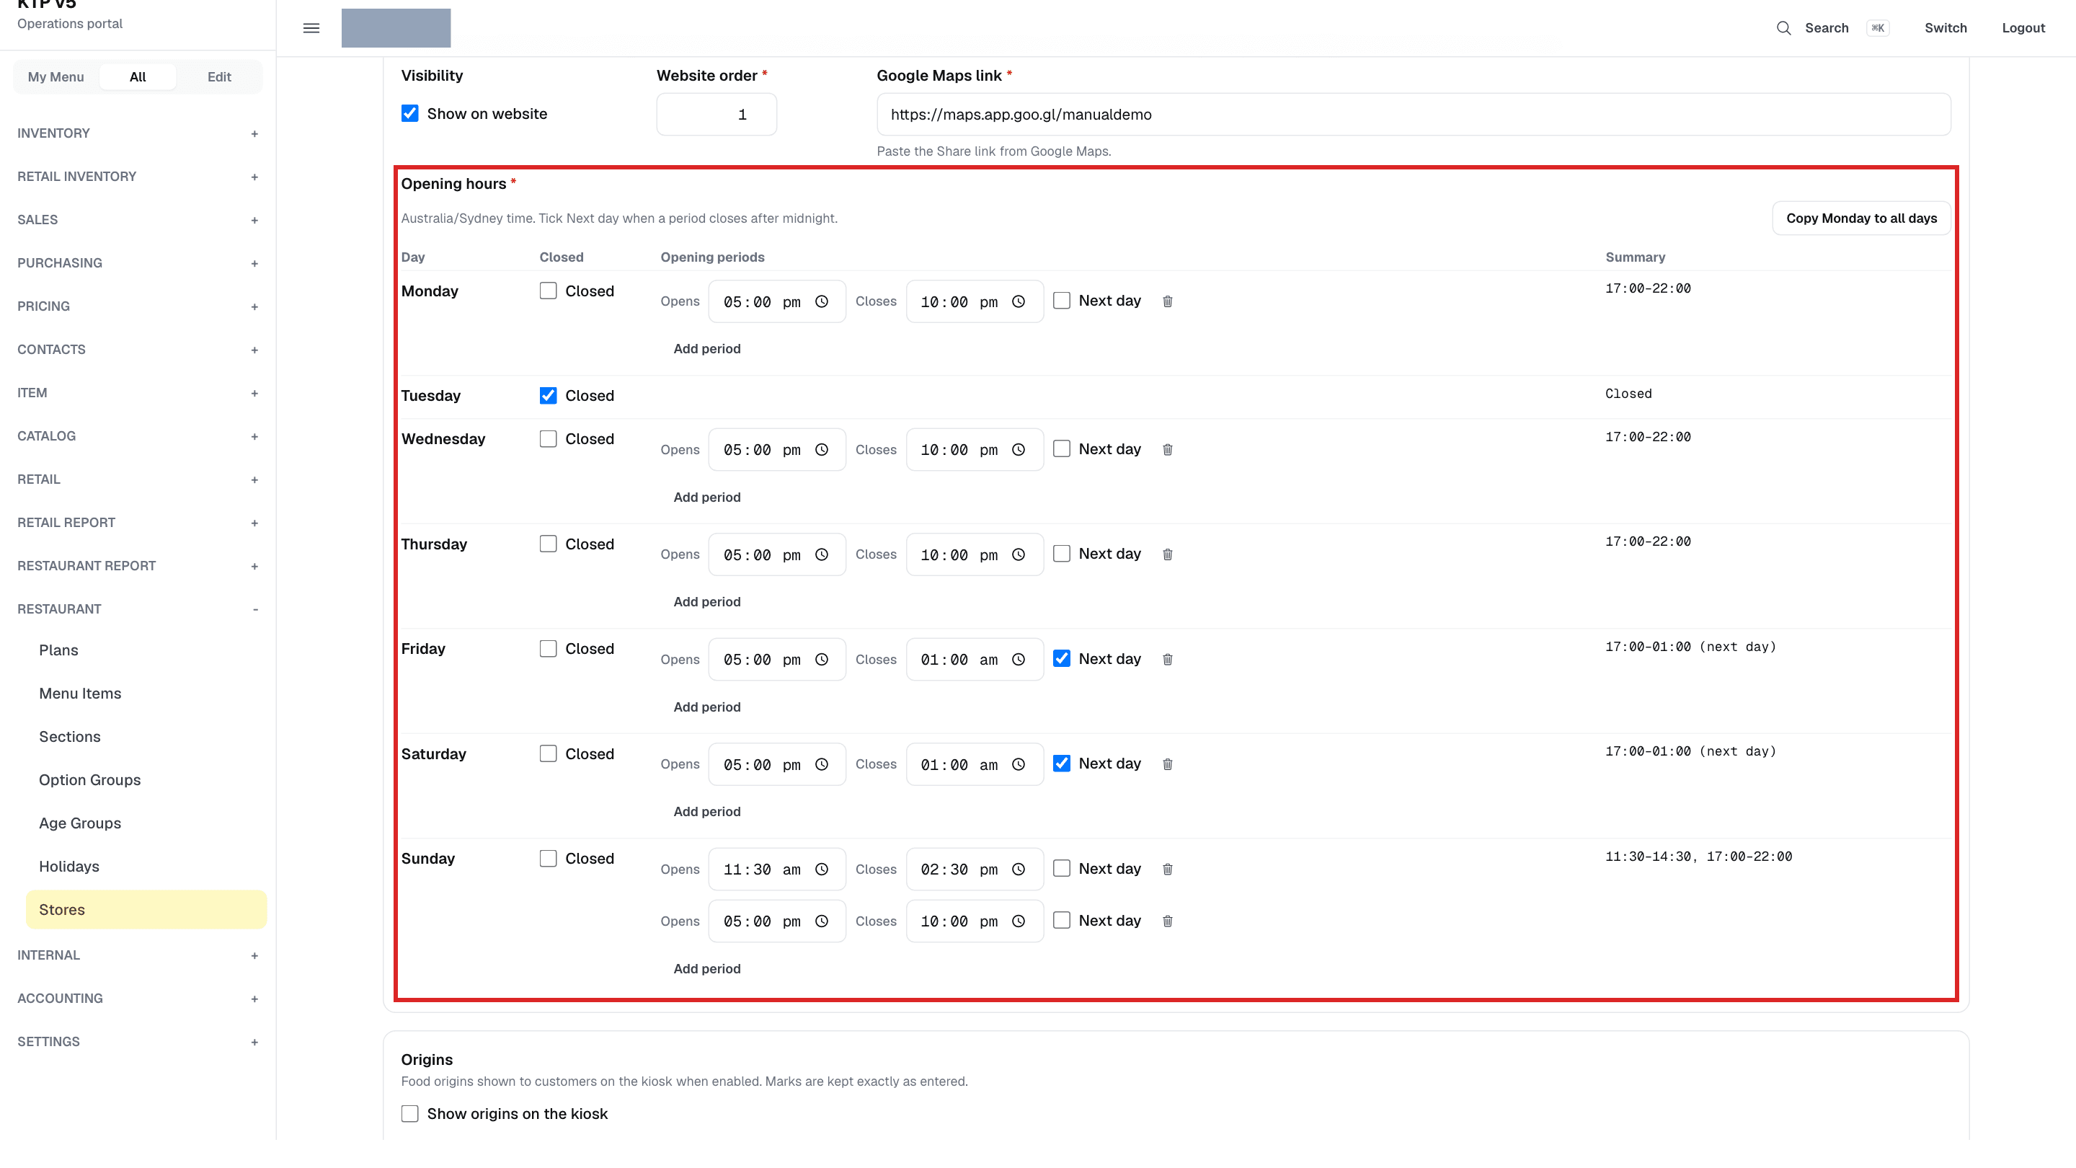Click Switch in top bar

pos(1946,28)
